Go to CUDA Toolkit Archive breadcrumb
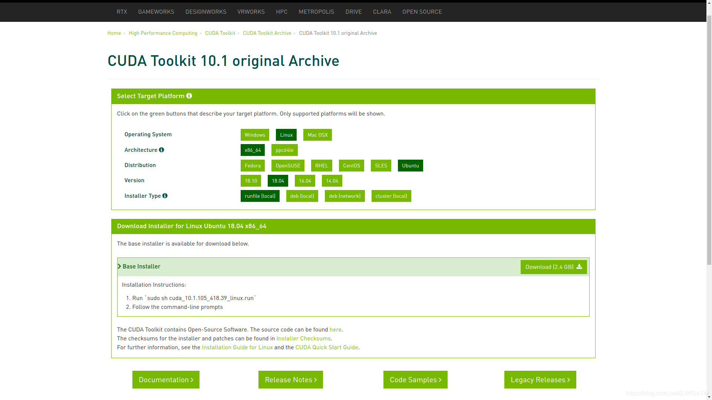This screenshot has width=712, height=400. pyautogui.click(x=267, y=33)
